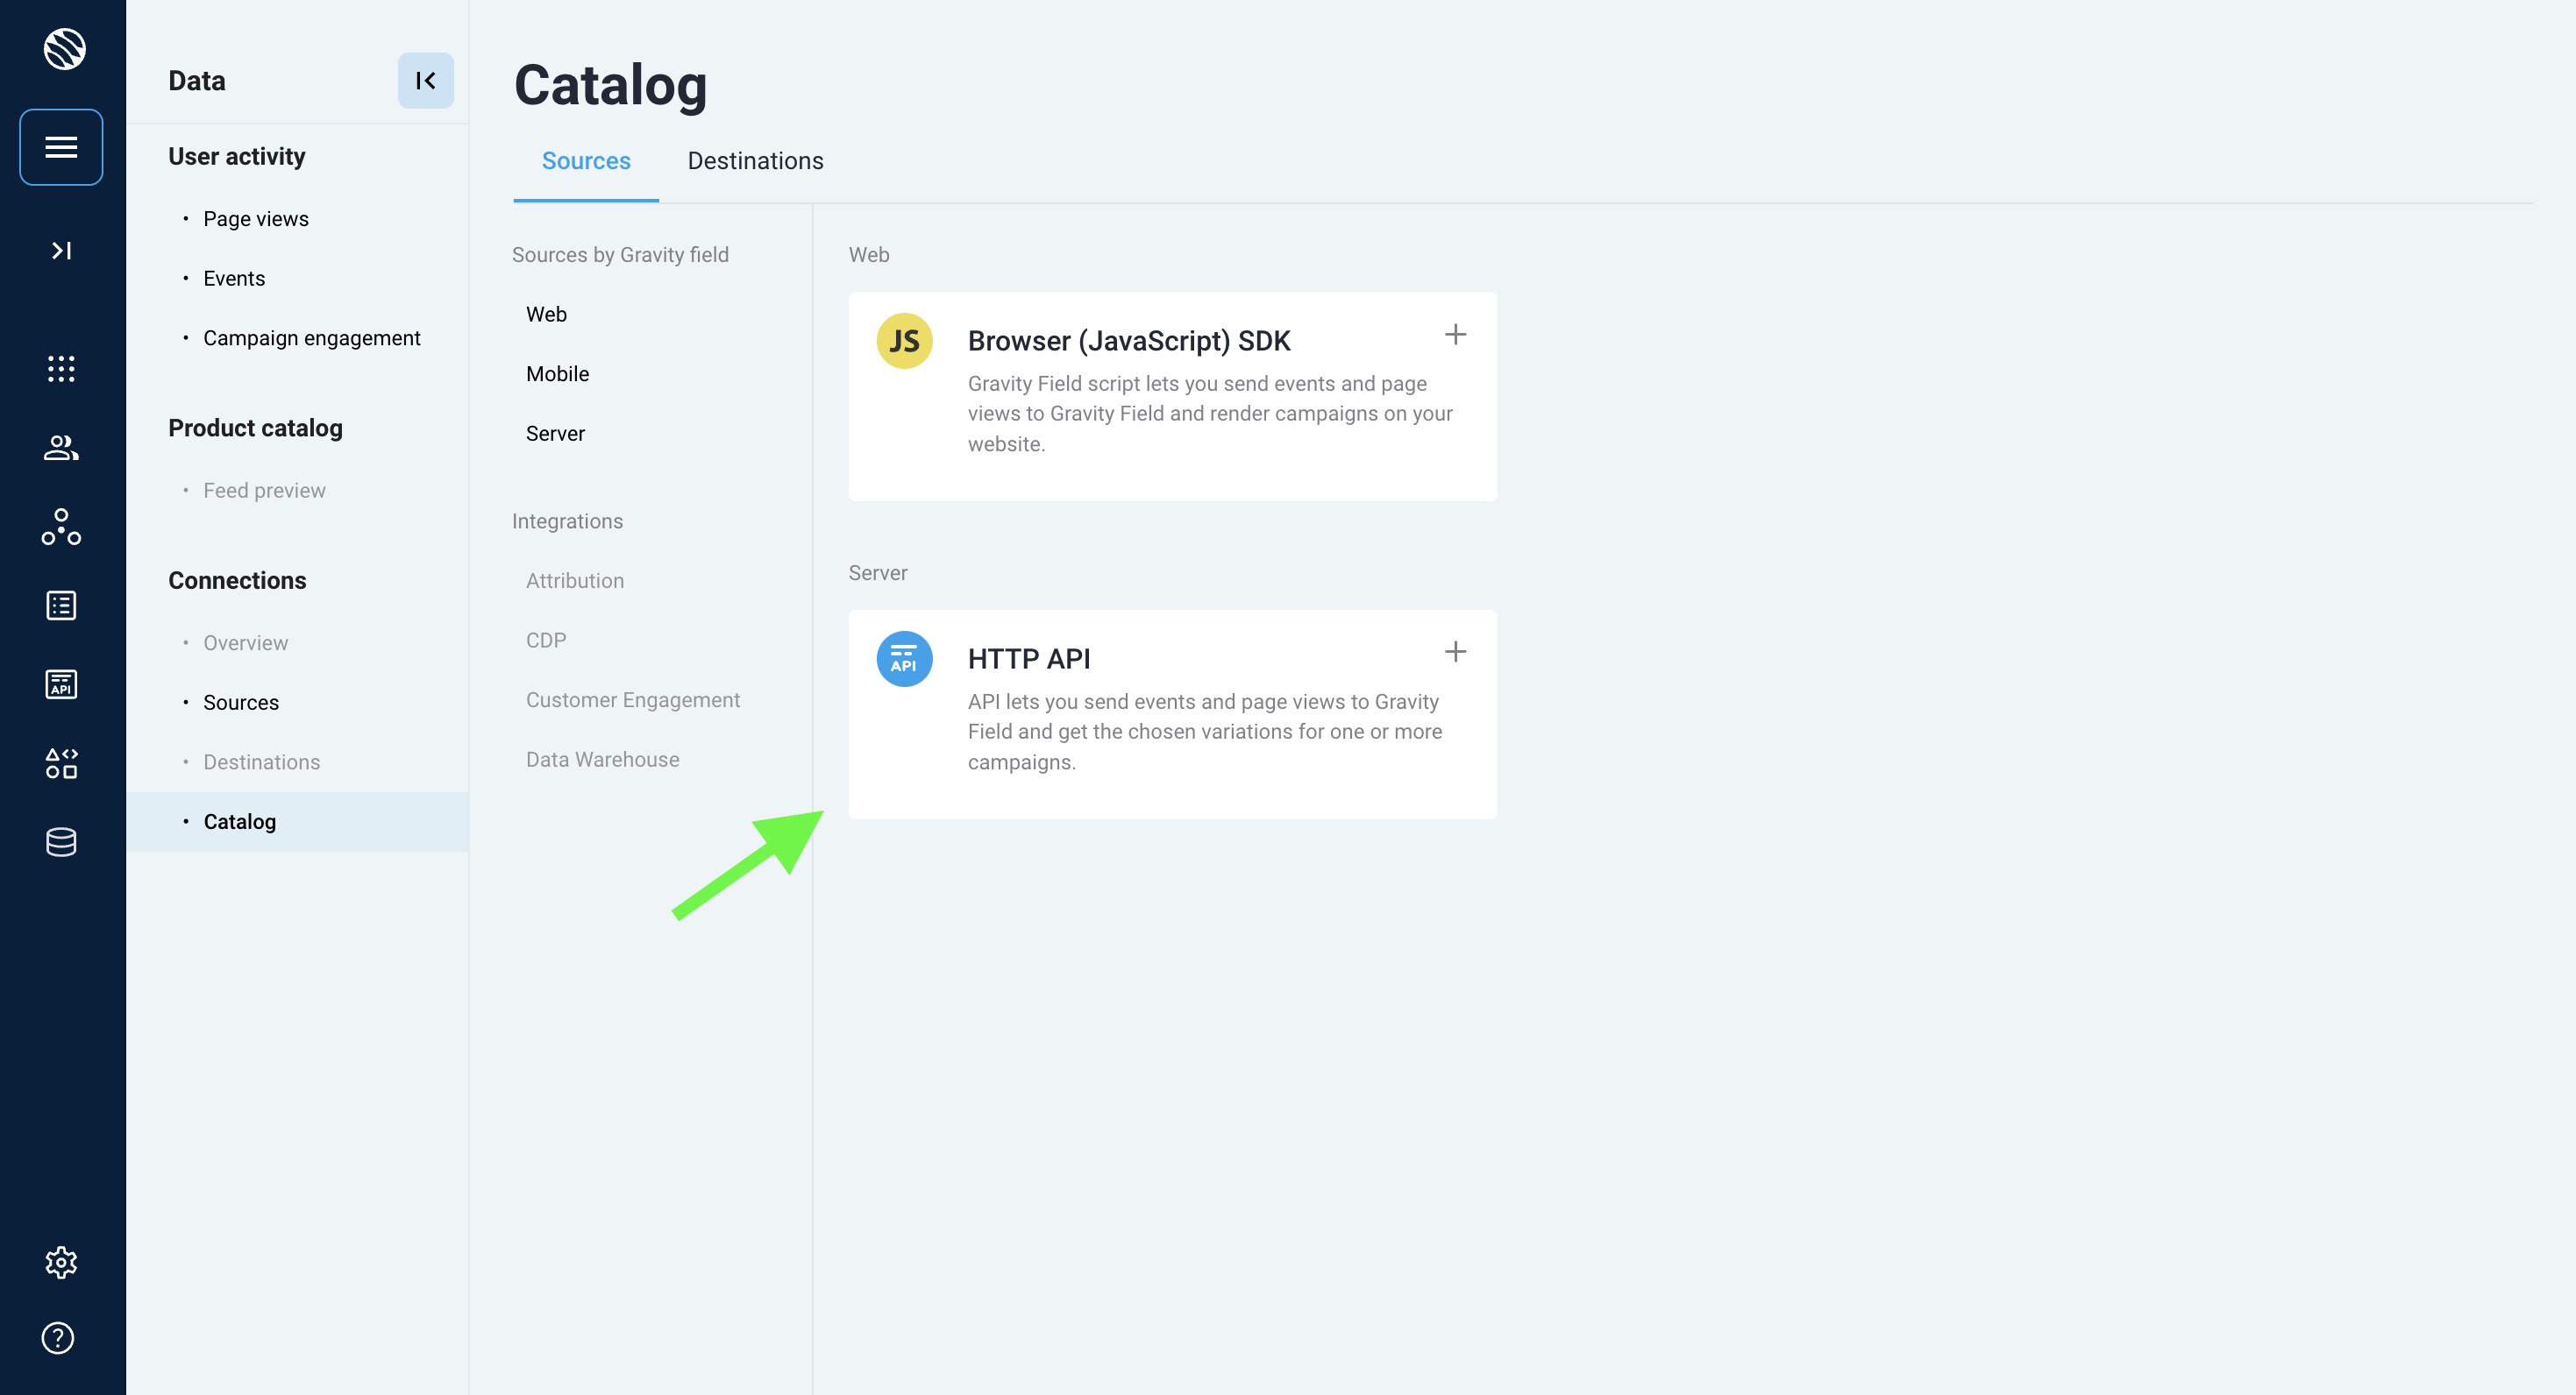The image size is (2576, 1395).
Task: Open the database icon in sidebar
Action: pos(61,842)
